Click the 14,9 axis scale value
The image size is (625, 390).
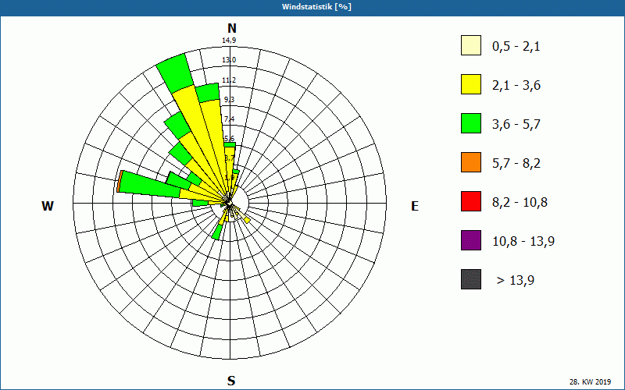tap(229, 41)
